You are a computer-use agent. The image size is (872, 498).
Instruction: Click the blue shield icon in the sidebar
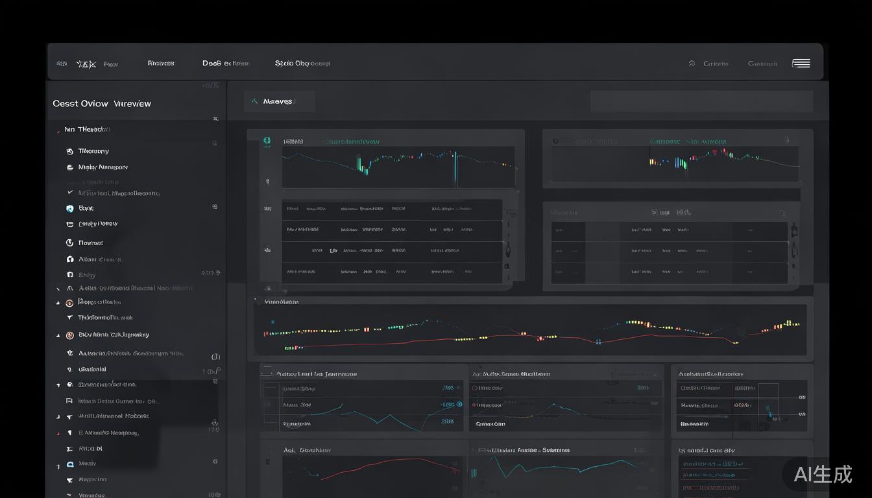69,208
